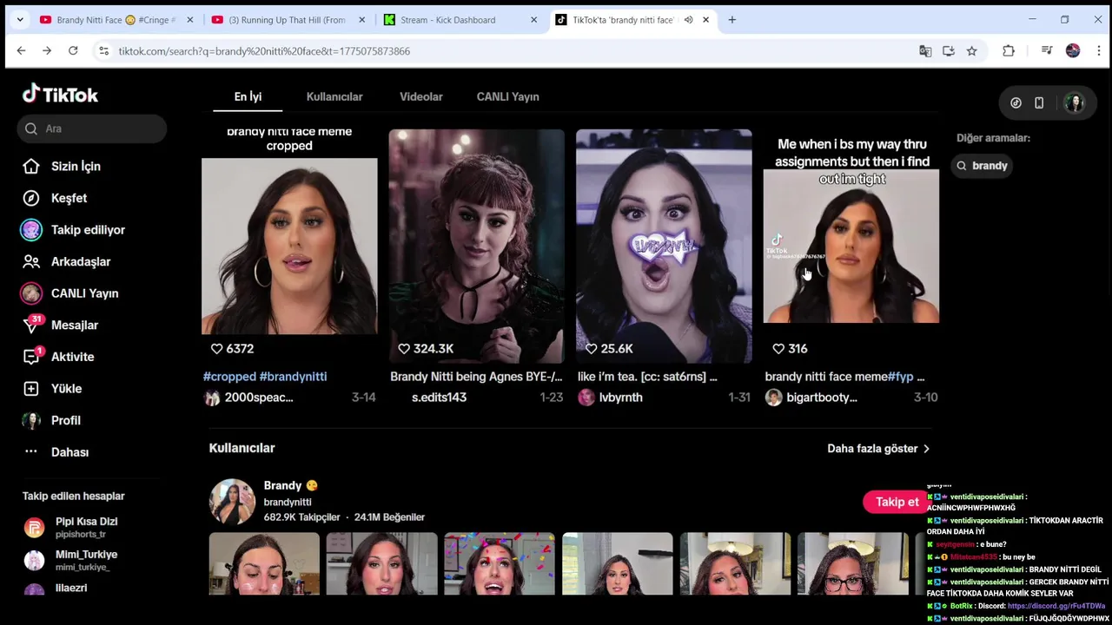
Task: Switch to Kullanıcılar tab
Action: coord(334,96)
